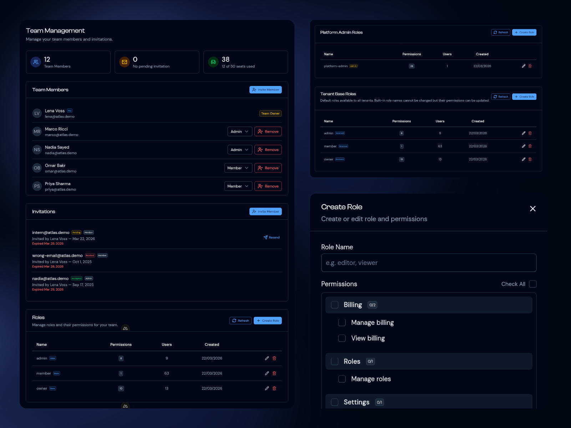
Task: Check the Manage billing permission
Action: coord(342,322)
